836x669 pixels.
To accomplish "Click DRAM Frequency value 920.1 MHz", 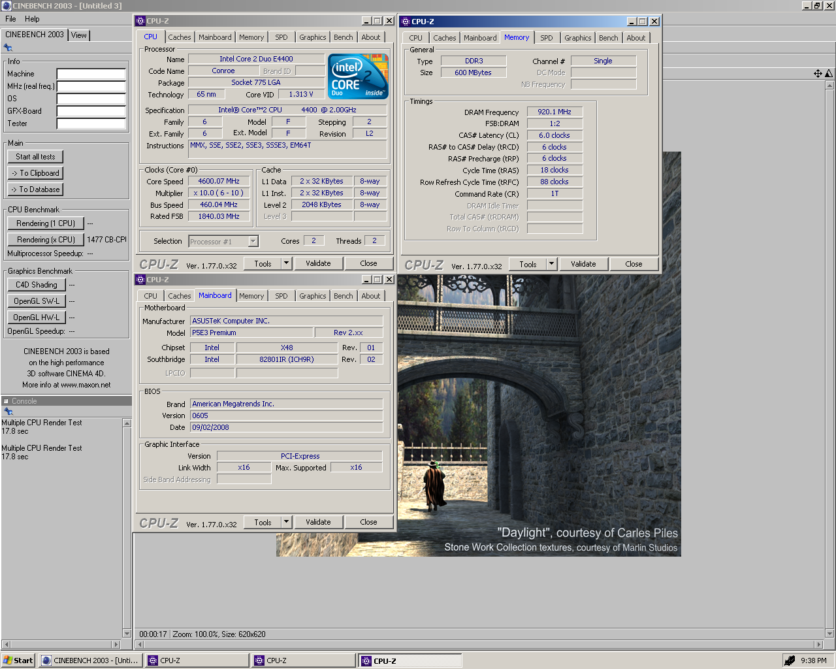I will 555,112.
